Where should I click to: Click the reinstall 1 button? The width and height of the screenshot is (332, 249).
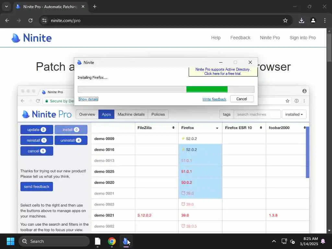click(37, 140)
